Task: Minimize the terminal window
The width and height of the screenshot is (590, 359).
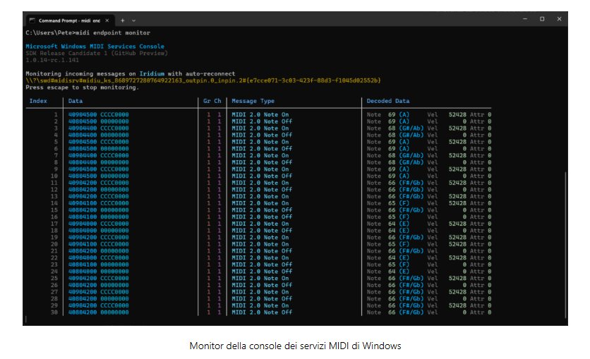Action: 525,19
